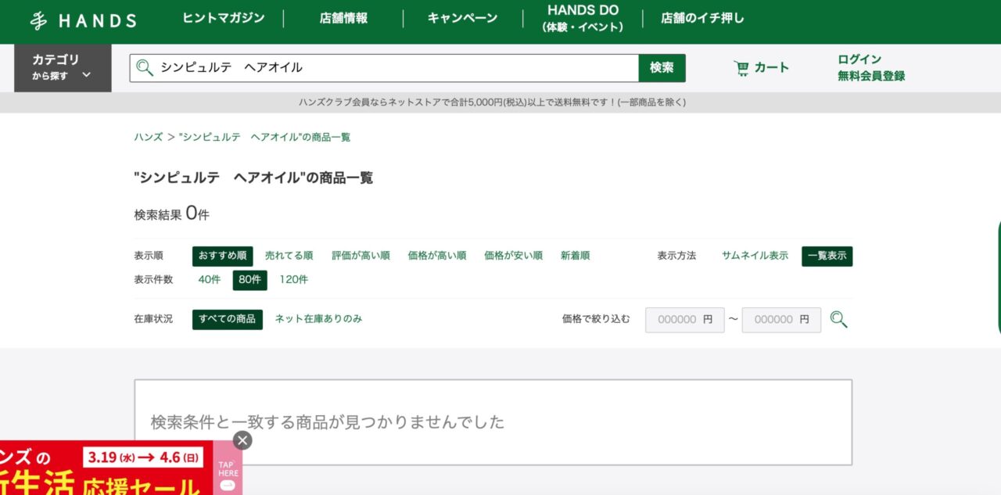Click the カート text link
The image size is (1001, 495).
coord(772,68)
